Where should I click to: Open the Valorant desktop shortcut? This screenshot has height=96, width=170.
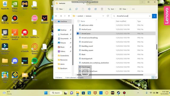tap(45, 19)
